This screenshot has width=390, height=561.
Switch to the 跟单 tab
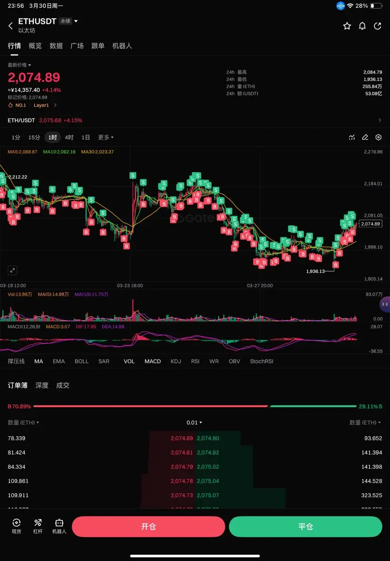98,46
